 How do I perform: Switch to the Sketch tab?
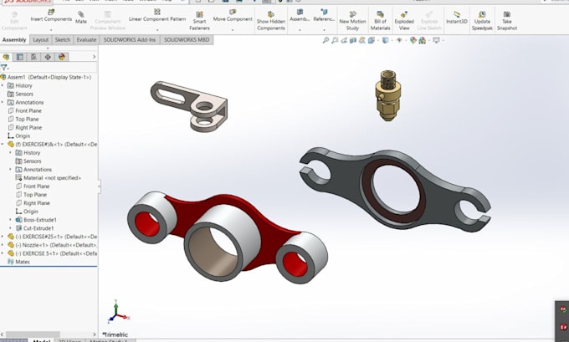pos(63,40)
